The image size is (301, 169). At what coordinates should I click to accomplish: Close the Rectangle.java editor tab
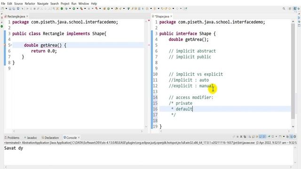pyautogui.click(x=27, y=16)
